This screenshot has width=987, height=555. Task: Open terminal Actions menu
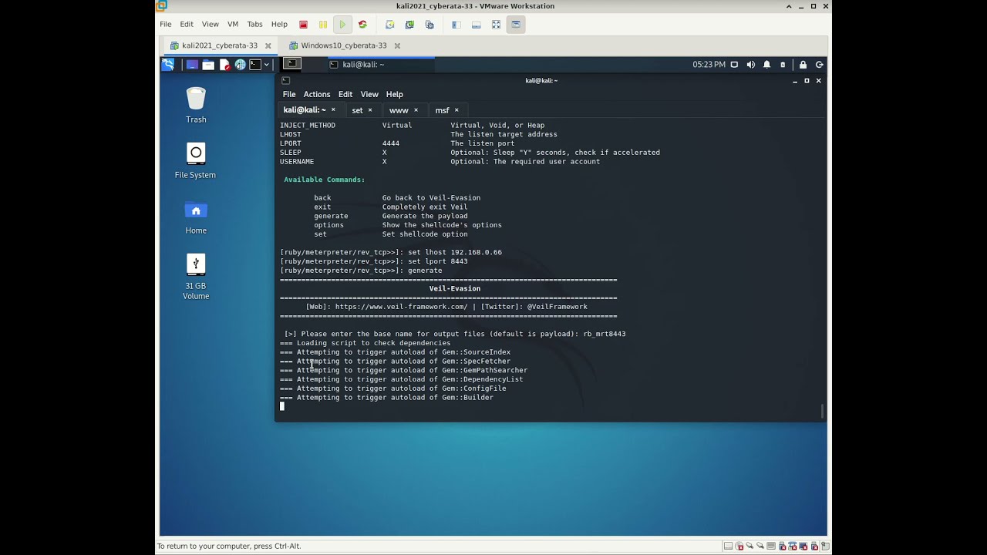tap(317, 94)
